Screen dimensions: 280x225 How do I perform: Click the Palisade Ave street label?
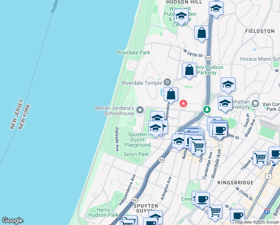[x=117, y=139]
